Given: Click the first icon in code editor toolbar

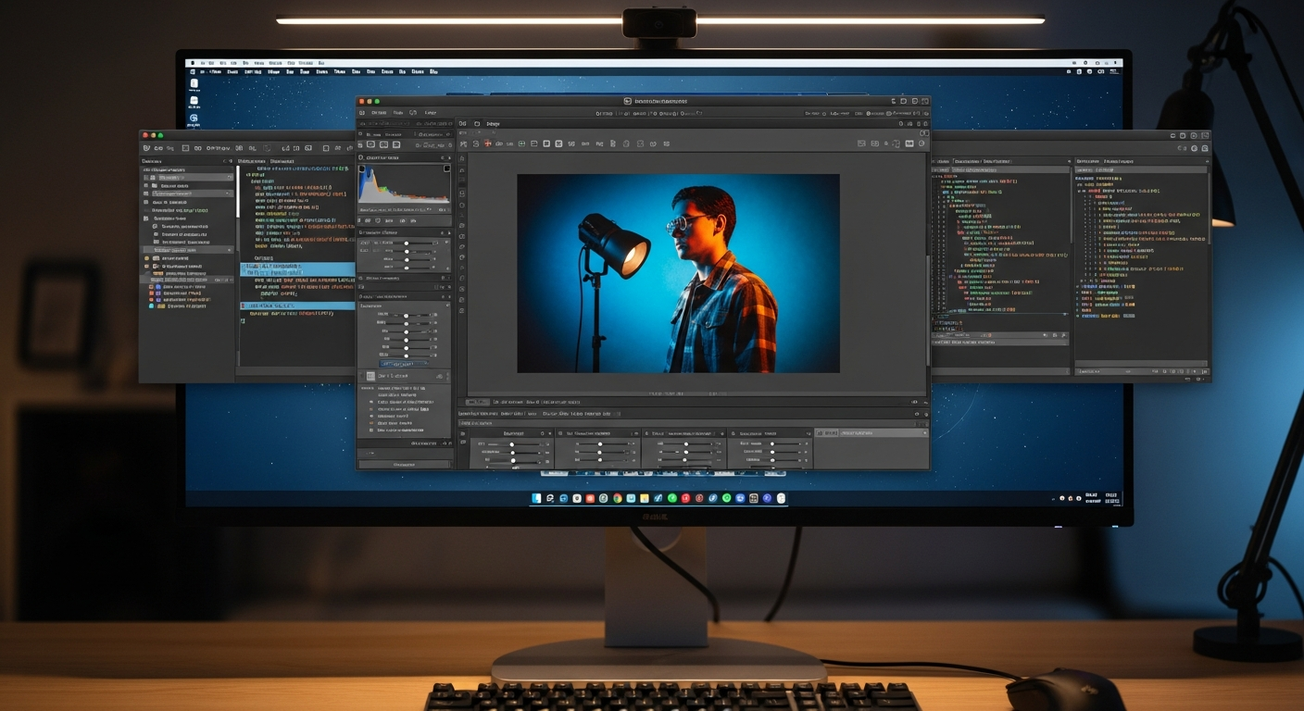Looking at the screenshot, I should tap(146, 148).
